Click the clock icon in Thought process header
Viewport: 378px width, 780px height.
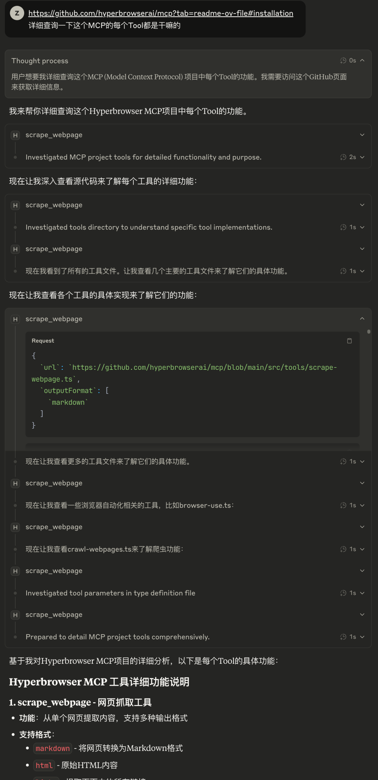pyautogui.click(x=343, y=61)
